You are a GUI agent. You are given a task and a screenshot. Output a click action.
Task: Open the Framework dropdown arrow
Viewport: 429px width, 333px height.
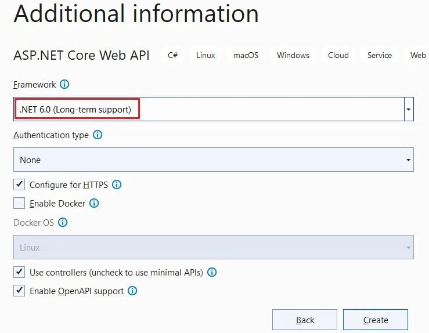(x=409, y=109)
